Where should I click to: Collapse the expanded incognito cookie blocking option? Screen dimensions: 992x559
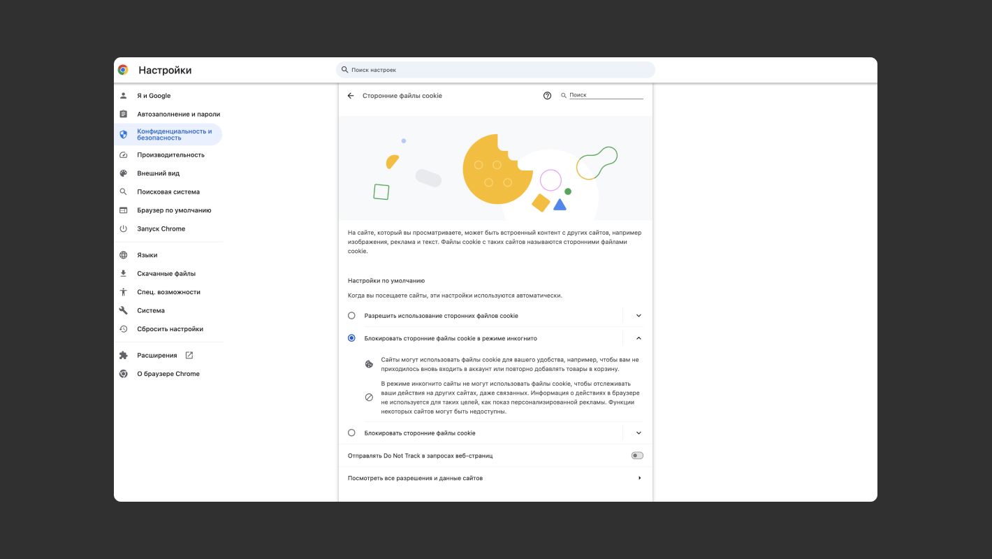coord(638,337)
